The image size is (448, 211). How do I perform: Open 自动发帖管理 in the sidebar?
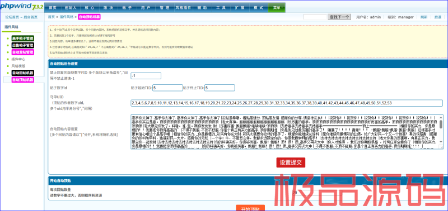[22, 52]
